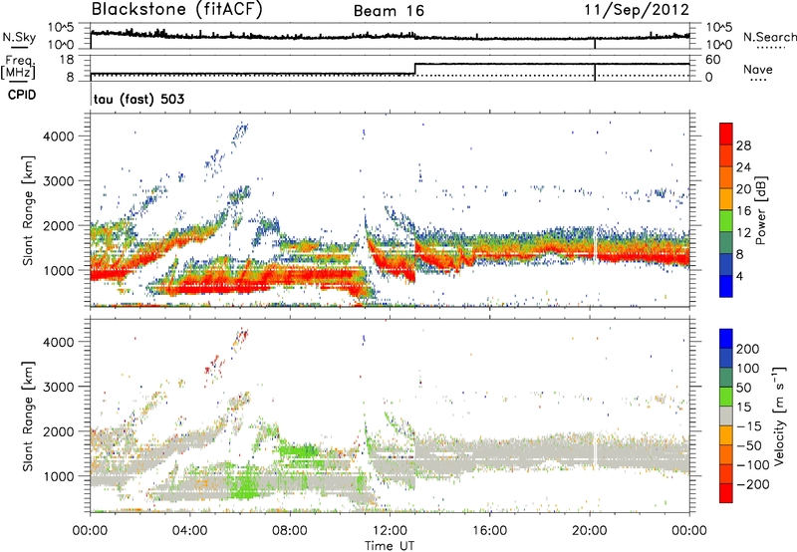Viewport: 797px width, 552px height.
Task: Click the red bottom segment of velocity colorbar
Action: pyautogui.click(x=726, y=493)
